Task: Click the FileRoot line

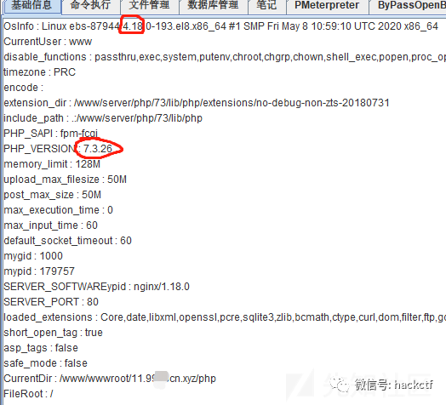Action: coord(28,394)
